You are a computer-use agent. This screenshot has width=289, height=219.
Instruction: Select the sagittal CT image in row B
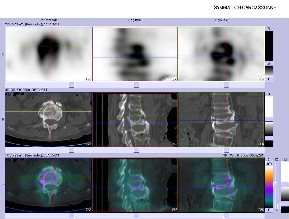coord(135,119)
